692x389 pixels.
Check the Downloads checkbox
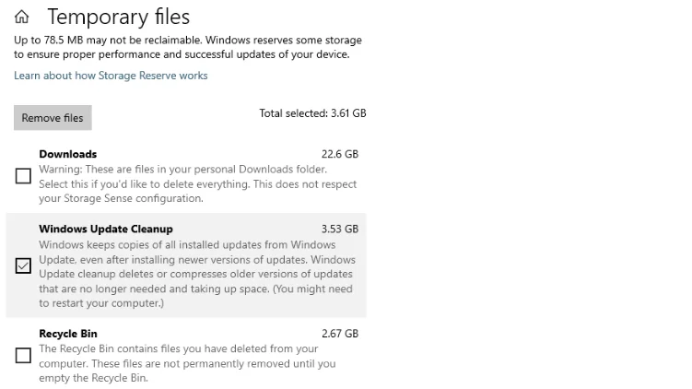23,176
